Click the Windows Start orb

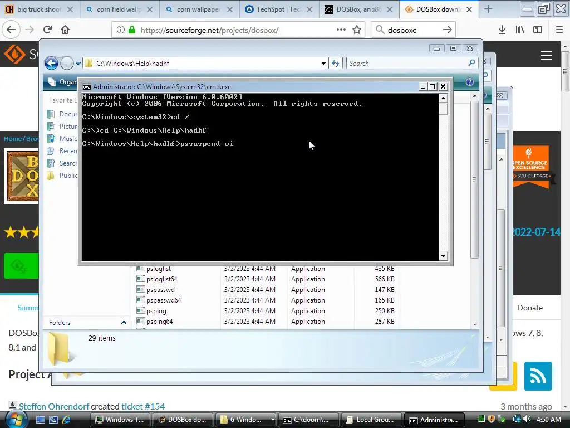(16, 420)
